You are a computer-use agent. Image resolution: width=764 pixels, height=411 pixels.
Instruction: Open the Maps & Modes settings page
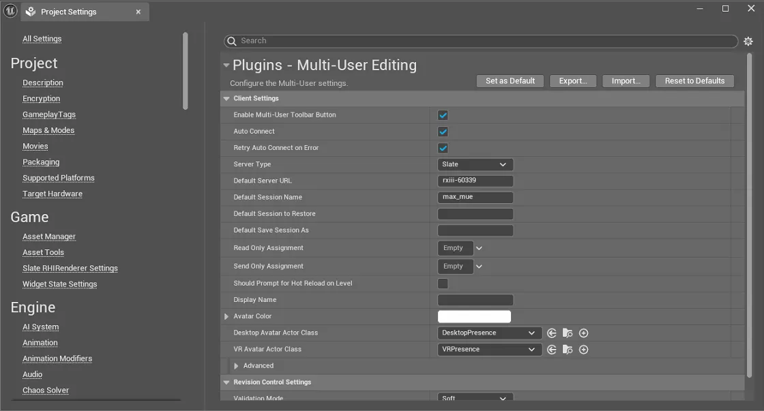point(48,130)
